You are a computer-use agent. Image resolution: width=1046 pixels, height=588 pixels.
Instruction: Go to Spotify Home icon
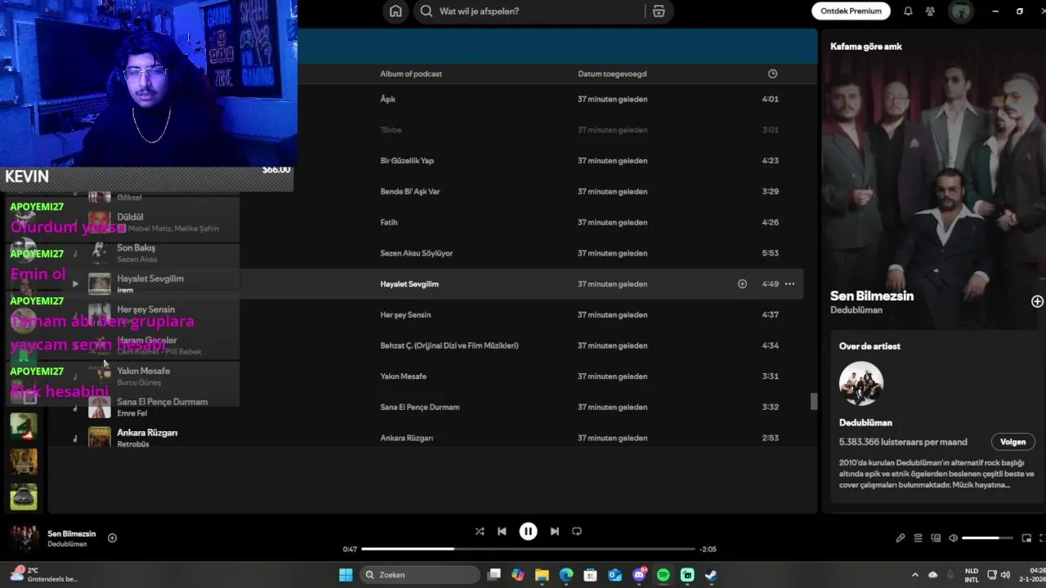coord(396,11)
